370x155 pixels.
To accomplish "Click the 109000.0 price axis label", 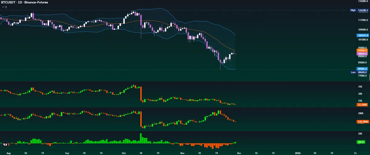I will tap(363, 30).
